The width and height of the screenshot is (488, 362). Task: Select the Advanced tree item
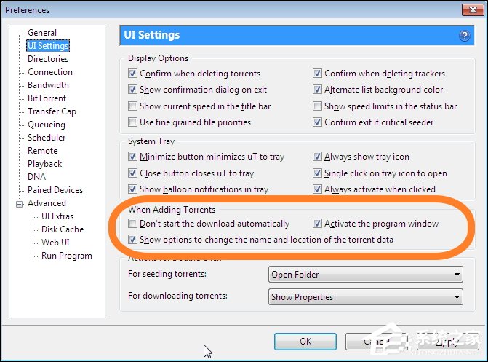47,203
